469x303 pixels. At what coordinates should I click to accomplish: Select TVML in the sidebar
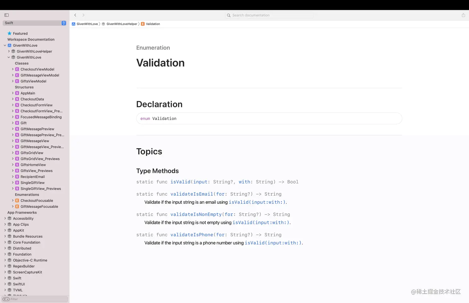coord(18,290)
